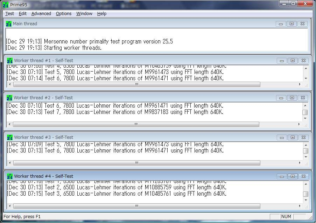The image size is (316, 223).
Task: Open the Options menu
Action: point(63,14)
